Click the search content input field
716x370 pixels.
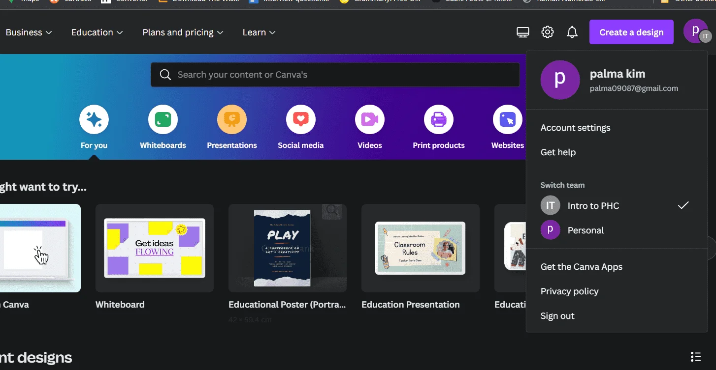(335, 75)
